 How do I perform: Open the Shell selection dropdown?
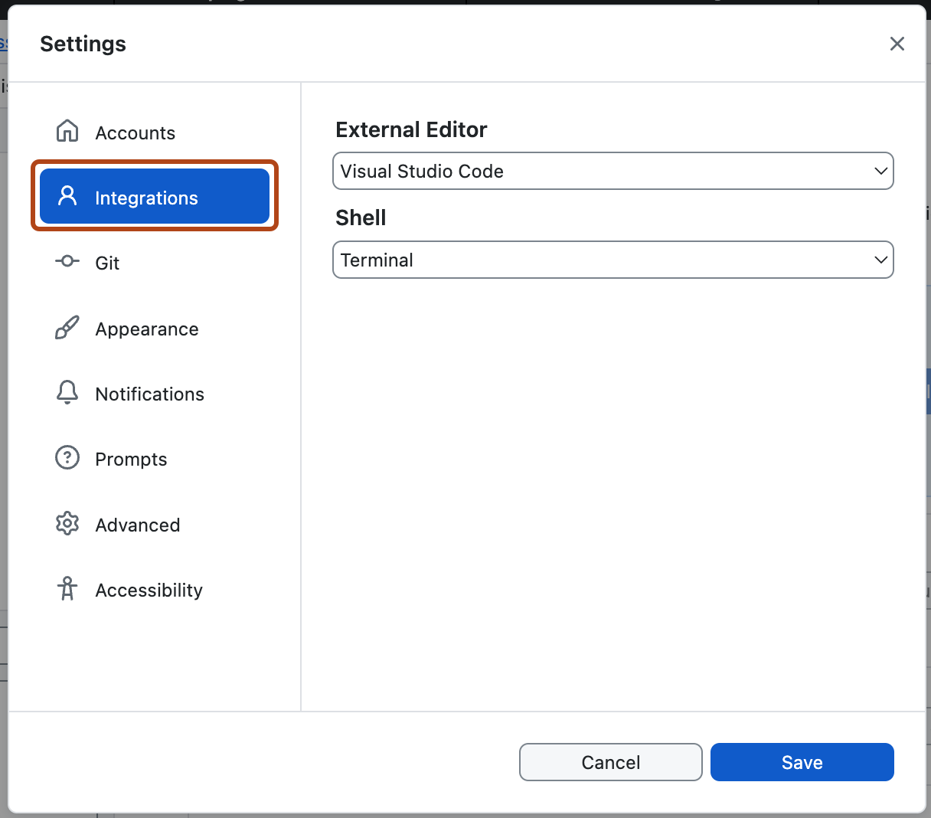pyautogui.click(x=612, y=260)
